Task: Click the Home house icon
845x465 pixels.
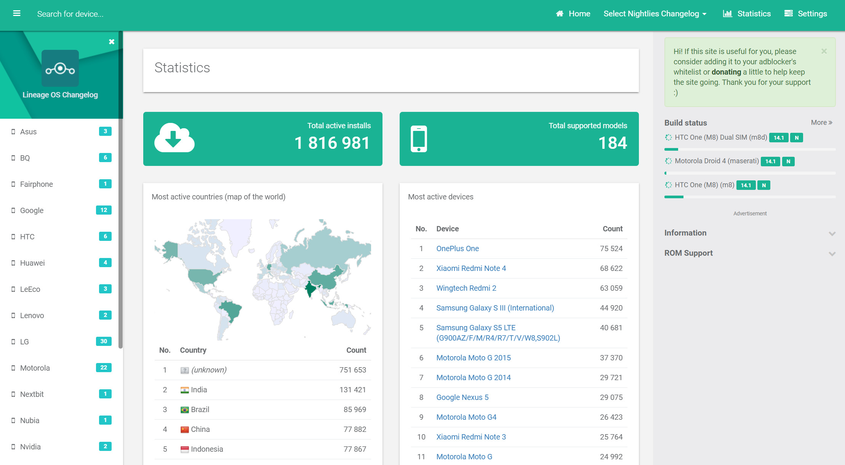Action: [560, 14]
